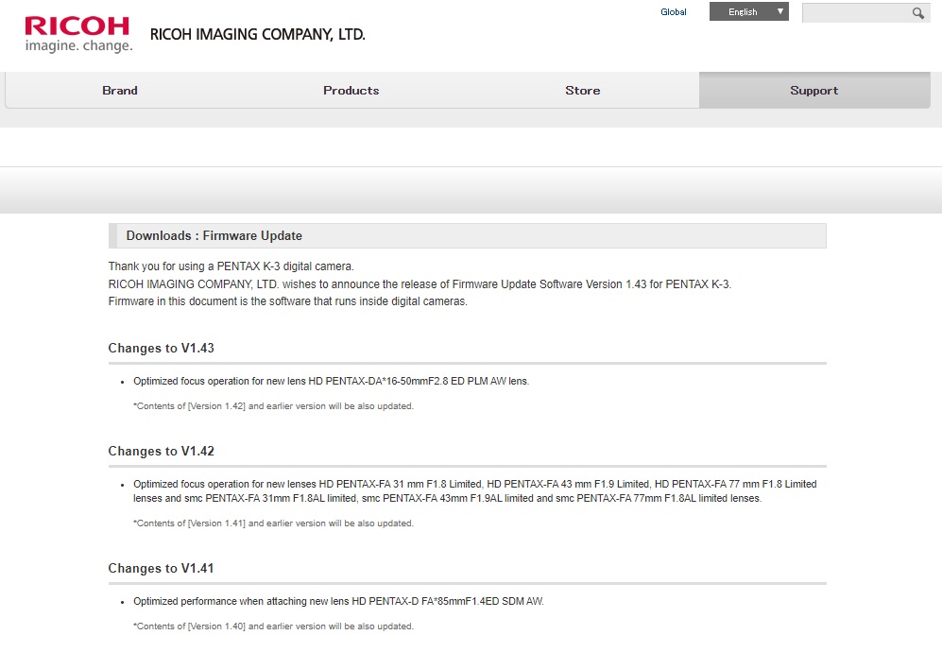
Task: Click the note mentioning Version 1.42 contents
Action: coord(273,406)
